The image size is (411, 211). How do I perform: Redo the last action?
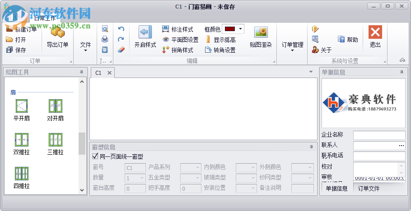121,39
